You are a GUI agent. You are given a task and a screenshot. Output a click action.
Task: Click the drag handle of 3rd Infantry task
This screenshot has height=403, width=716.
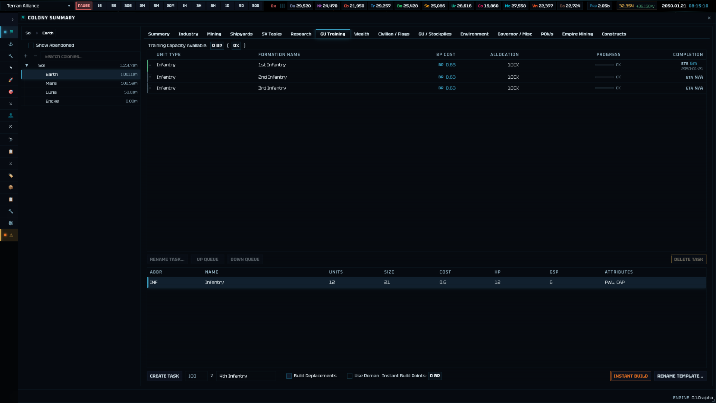[150, 88]
